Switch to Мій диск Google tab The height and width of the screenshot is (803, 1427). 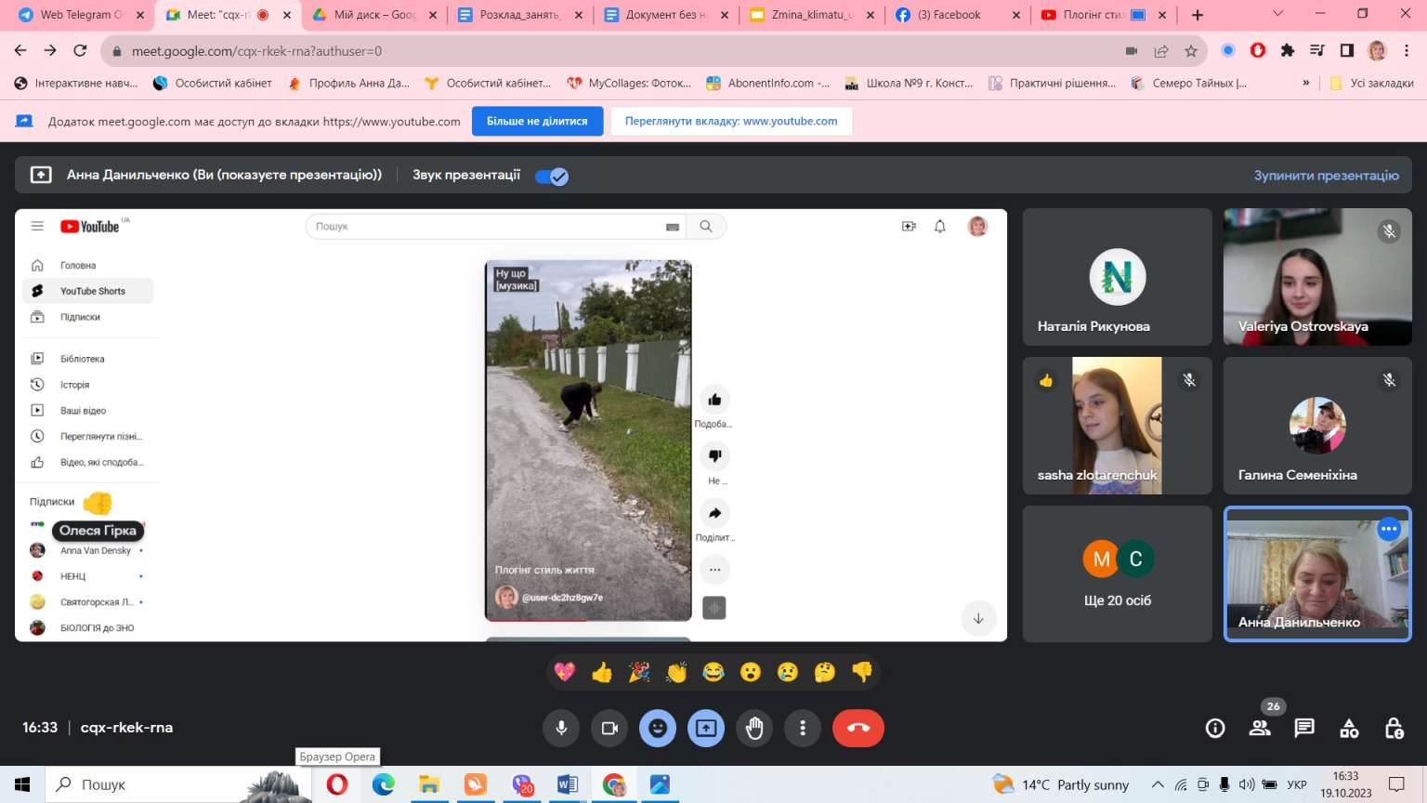(374, 15)
